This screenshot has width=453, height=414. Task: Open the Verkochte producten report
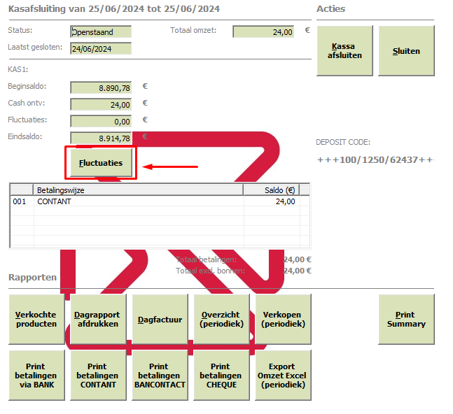pyautogui.click(x=36, y=319)
